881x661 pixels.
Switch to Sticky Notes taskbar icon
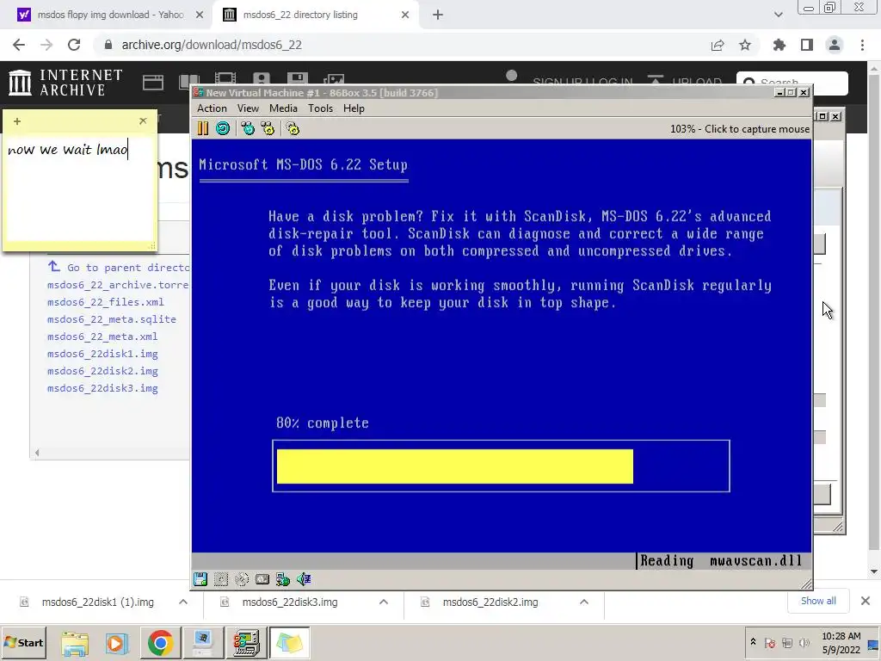(289, 642)
